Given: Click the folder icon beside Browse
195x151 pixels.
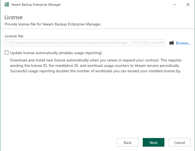Looking at the screenshot, I should tap(171, 43).
